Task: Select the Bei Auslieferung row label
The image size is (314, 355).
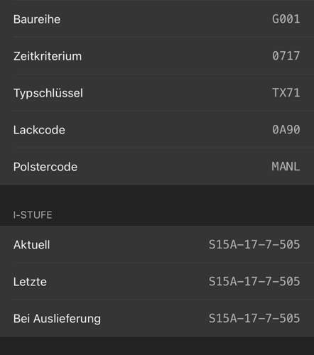Action: pos(57,319)
